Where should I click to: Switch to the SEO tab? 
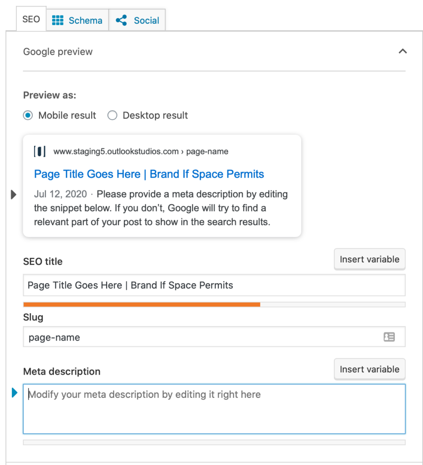click(x=31, y=19)
